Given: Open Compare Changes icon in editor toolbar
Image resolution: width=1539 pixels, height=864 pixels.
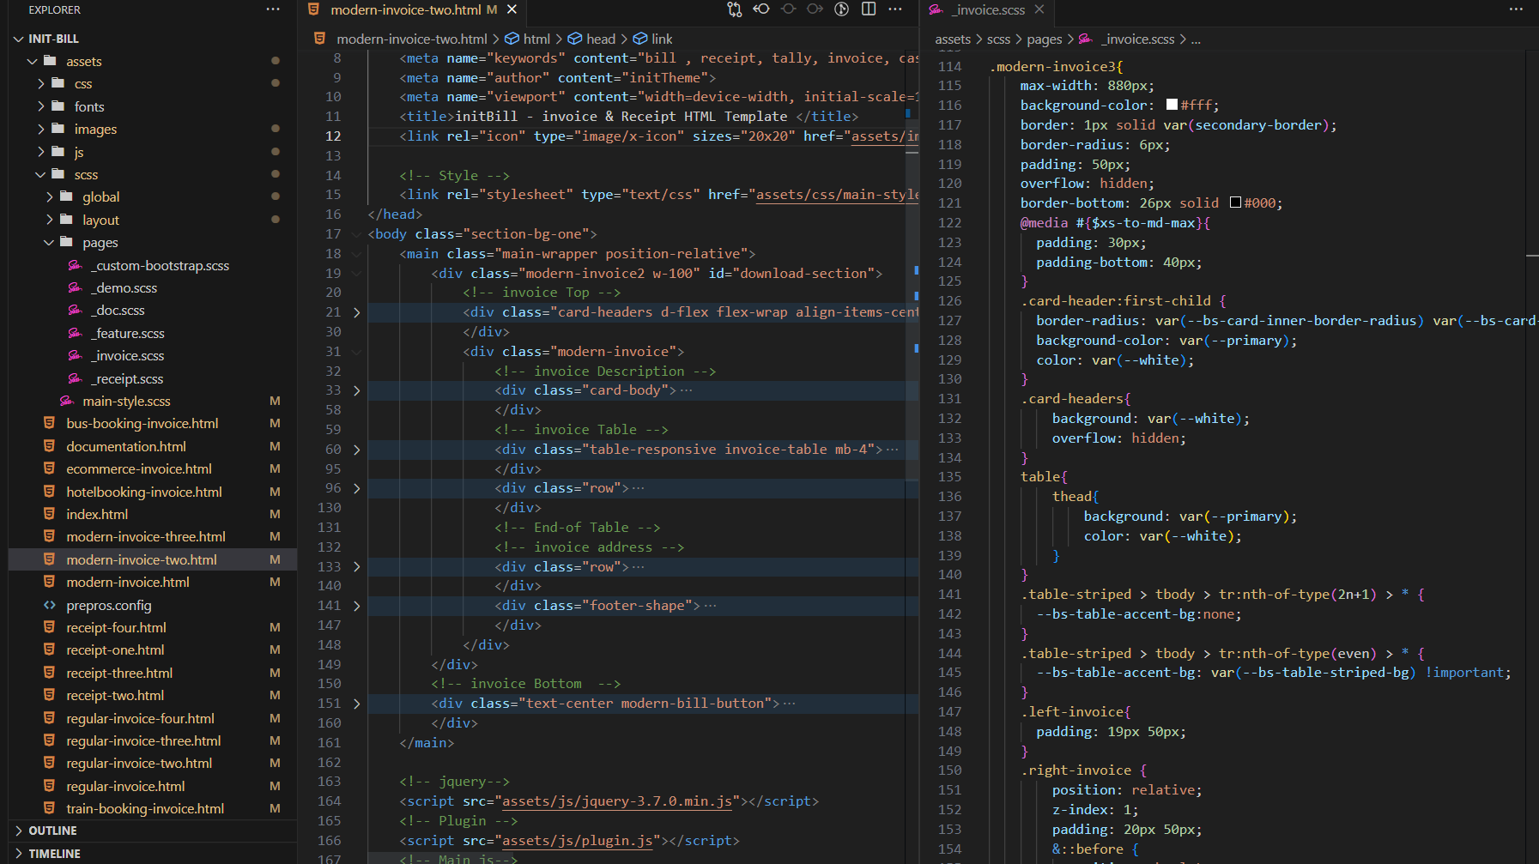Looking at the screenshot, I should point(734,9).
